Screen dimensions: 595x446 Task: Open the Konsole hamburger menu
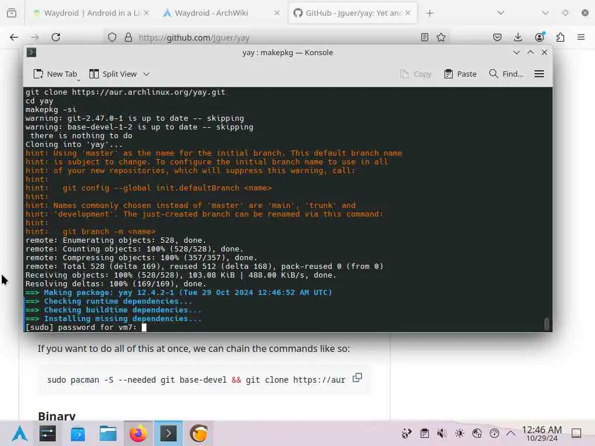tap(539, 74)
